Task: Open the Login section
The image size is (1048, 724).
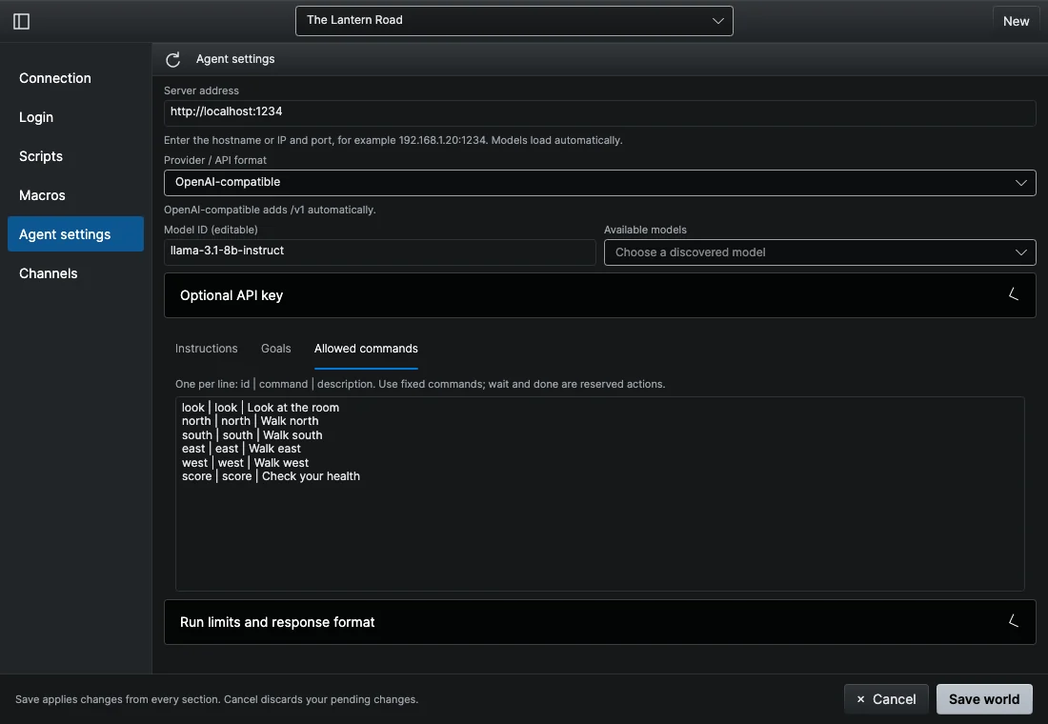Action: (x=75, y=117)
